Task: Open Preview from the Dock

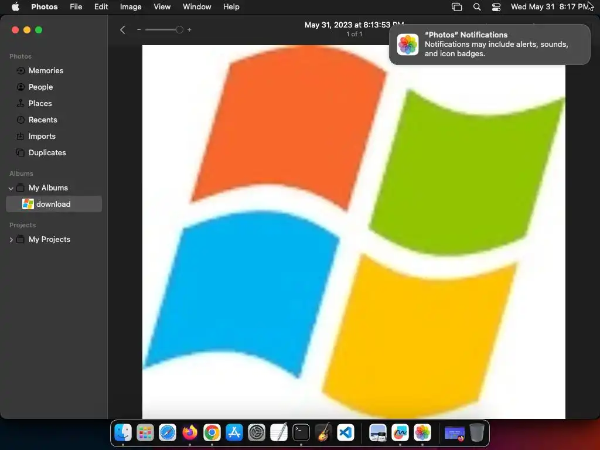Action: pyautogui.click(x=378, y=433)
